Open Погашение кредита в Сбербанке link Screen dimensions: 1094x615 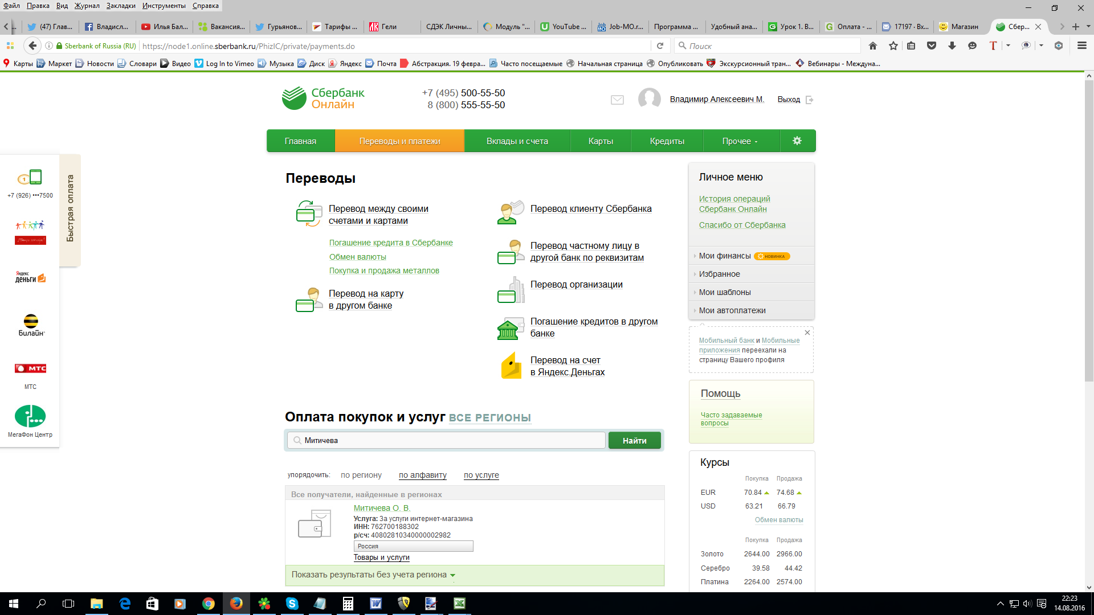coord(391,243)
